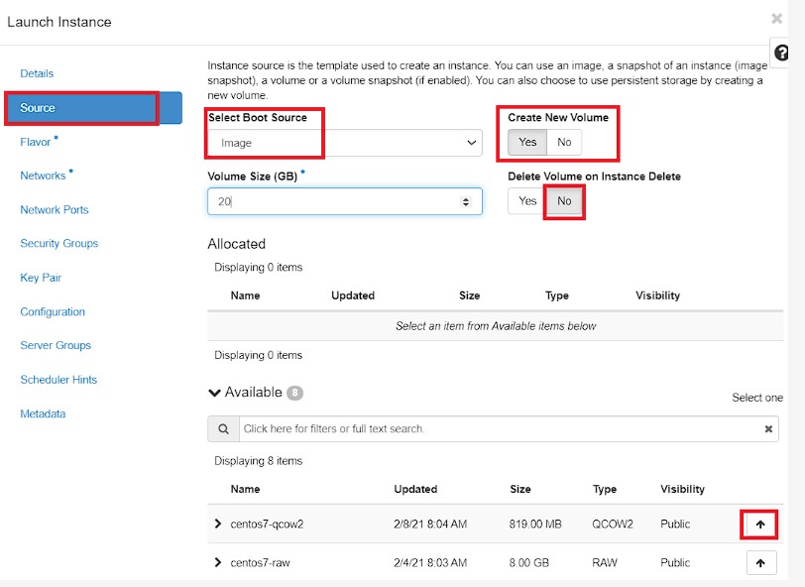Set Delete Volume on Instance Delete to No
The image size is (805, 587).
[x=564, y=201]
